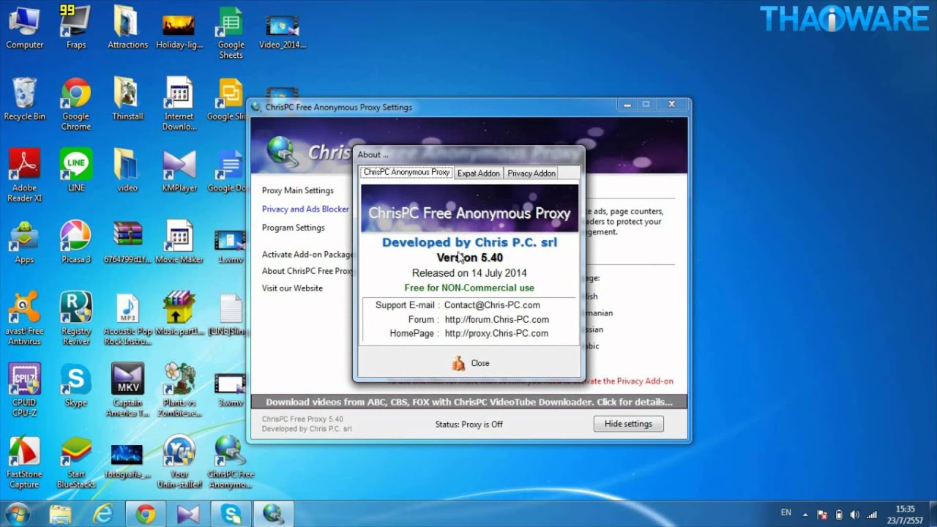Select the Your Uninstaller! shortcut
Image resolution: width=937 pixels, height=527 pixels.
coord(179,463)
